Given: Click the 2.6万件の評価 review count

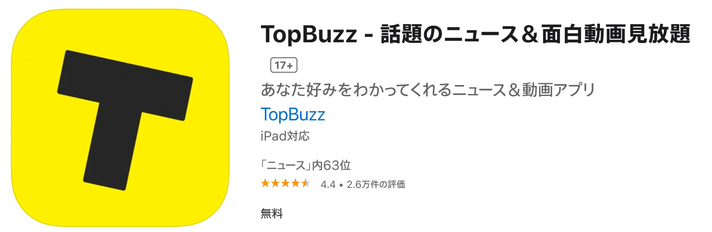Looking at the screenshot, I should click(x=376, y=184).
